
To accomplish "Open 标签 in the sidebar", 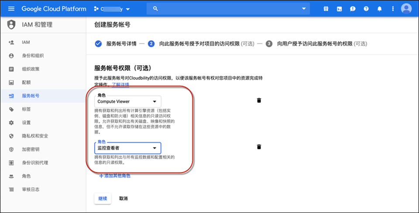I will [26, 109].
